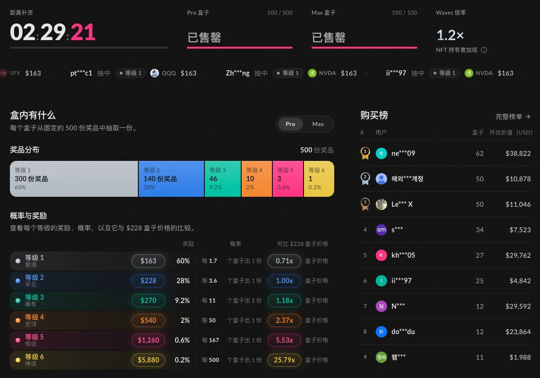
Task: Click 해외***계정 user avatar
Action: click(381, 179)
